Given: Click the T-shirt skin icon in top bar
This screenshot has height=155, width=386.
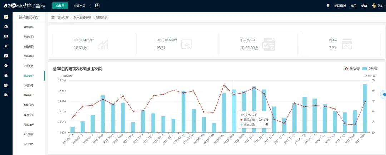Looking at the screenshot, I should click(x=328, y=6).
